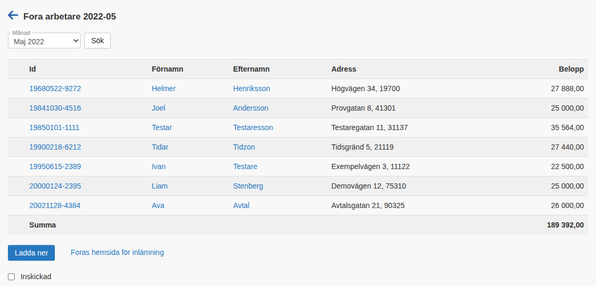Click first name Joel
This screenshot has width=596, height=286.
tap(159, 109)
